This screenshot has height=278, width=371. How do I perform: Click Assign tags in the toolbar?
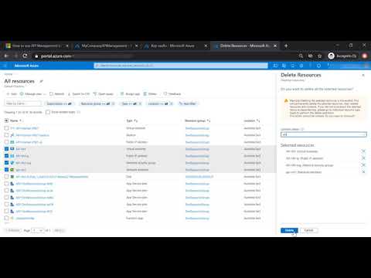click(130, 94)
